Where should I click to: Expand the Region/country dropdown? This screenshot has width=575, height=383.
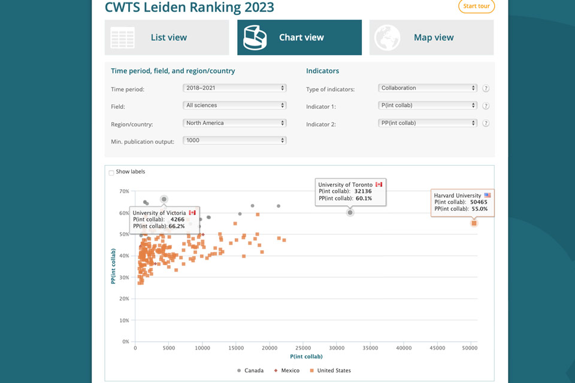[234, 123]
